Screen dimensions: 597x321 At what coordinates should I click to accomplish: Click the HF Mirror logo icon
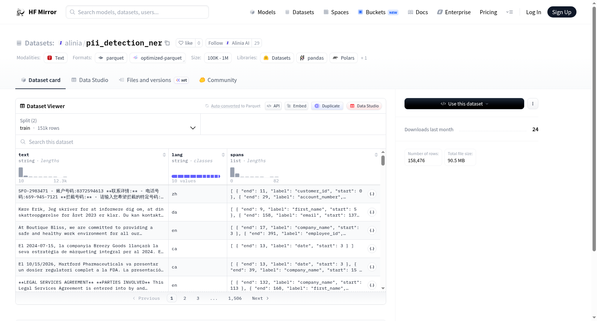point(21,12)
